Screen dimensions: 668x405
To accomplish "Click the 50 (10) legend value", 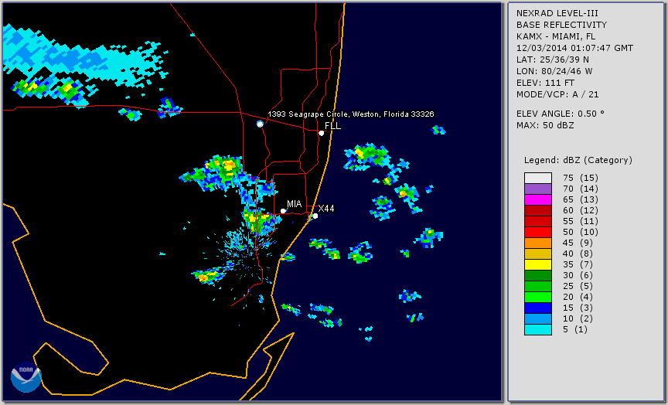I will (x=580, y=232).
